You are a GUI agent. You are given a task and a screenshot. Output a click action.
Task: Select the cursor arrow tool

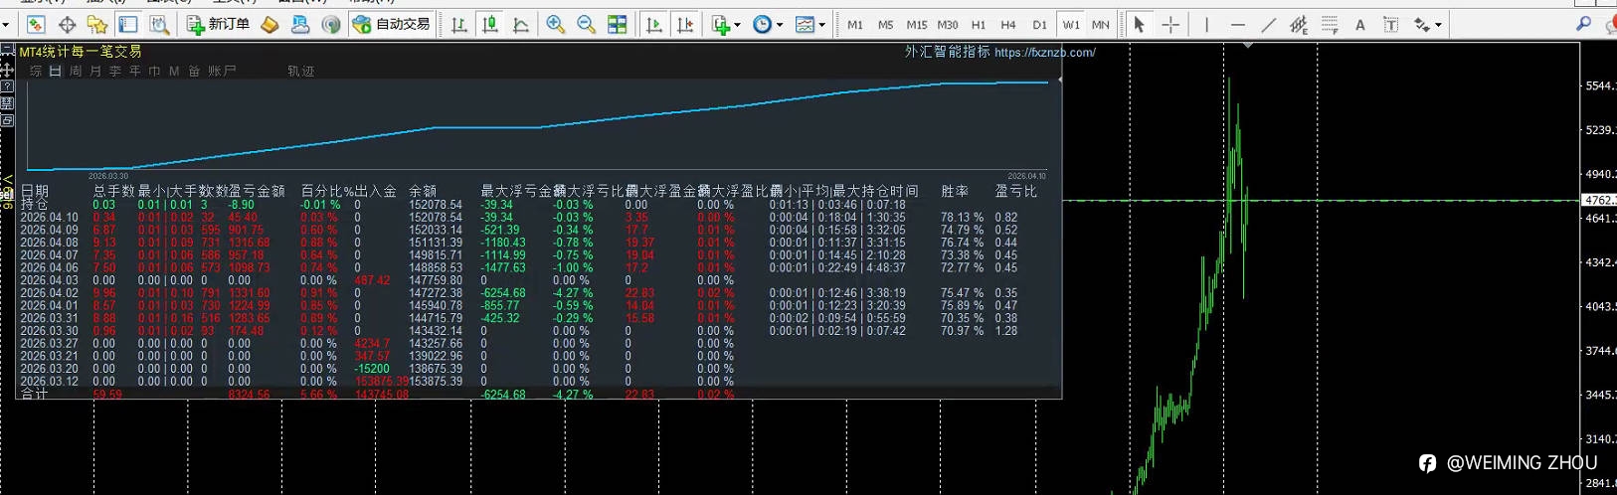point(1140,25)
